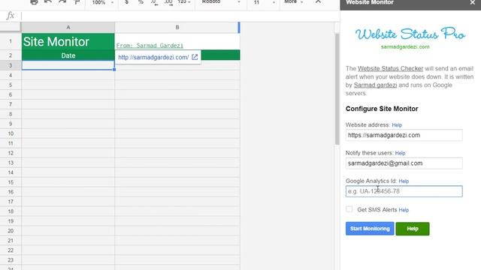The height and width of the screenshot is (270, 481).
Task: Select row 23 header
Action: click(x=11, y=260)
